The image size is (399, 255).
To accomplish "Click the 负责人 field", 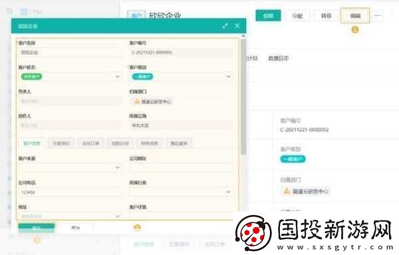I will click(x=70, y=101).
